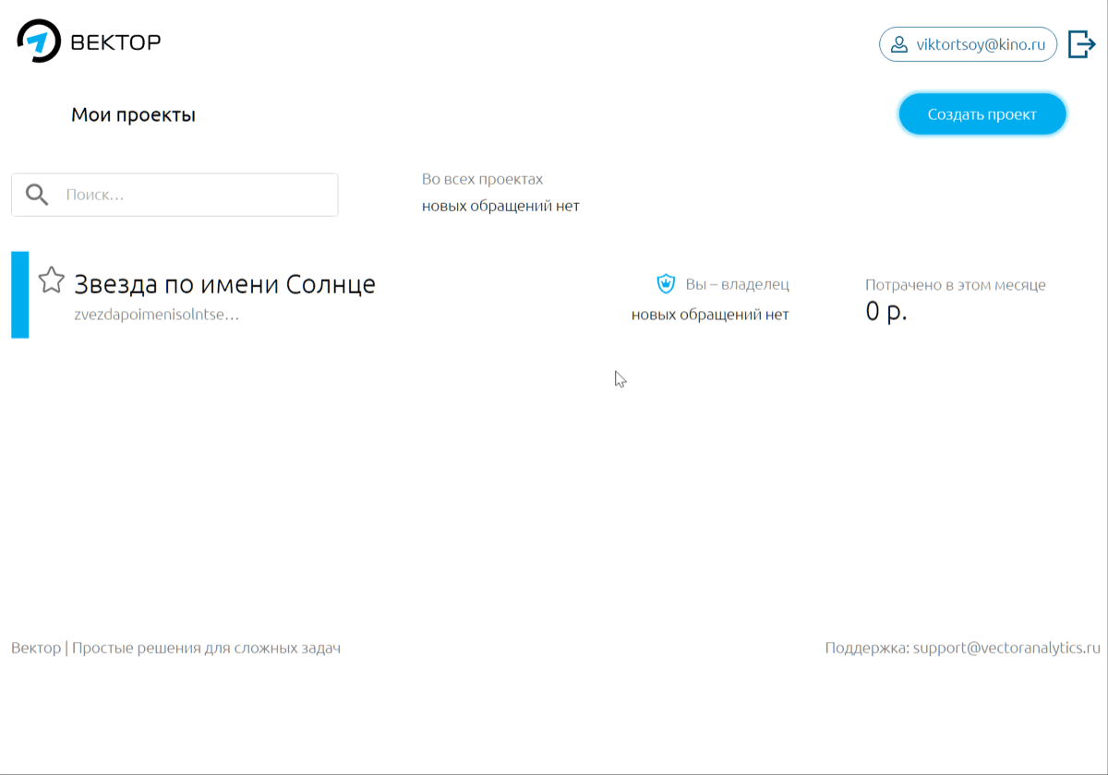The height and width of the screenshot is (775, 1108).
Task: Select the Мои проекты heading
Action: coord(133,115)
